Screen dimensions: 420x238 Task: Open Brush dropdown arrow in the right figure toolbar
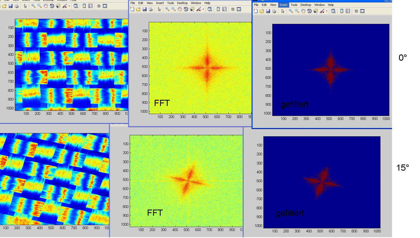coord(327,11)
